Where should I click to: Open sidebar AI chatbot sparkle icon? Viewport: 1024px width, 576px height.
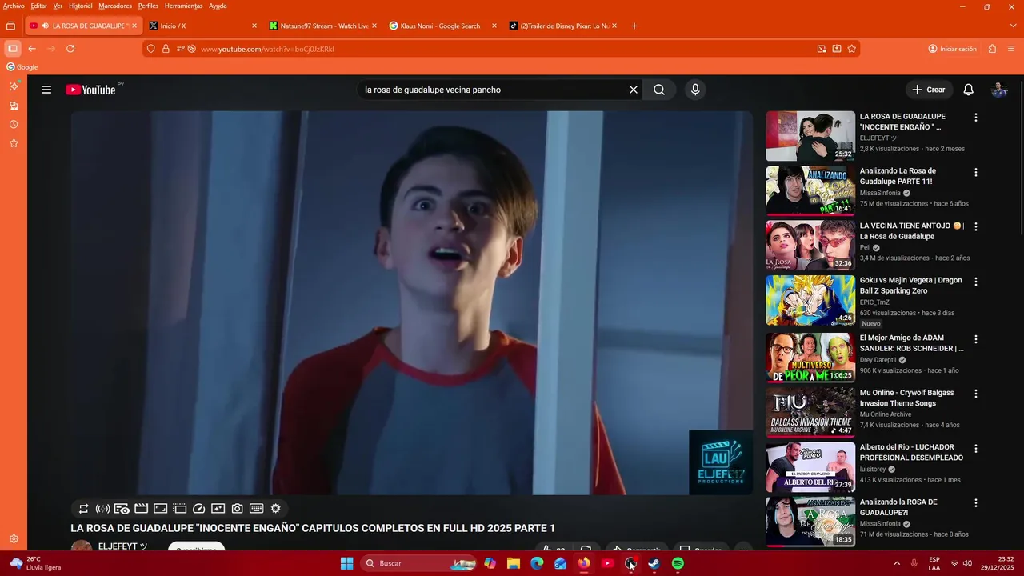point(14,86)
